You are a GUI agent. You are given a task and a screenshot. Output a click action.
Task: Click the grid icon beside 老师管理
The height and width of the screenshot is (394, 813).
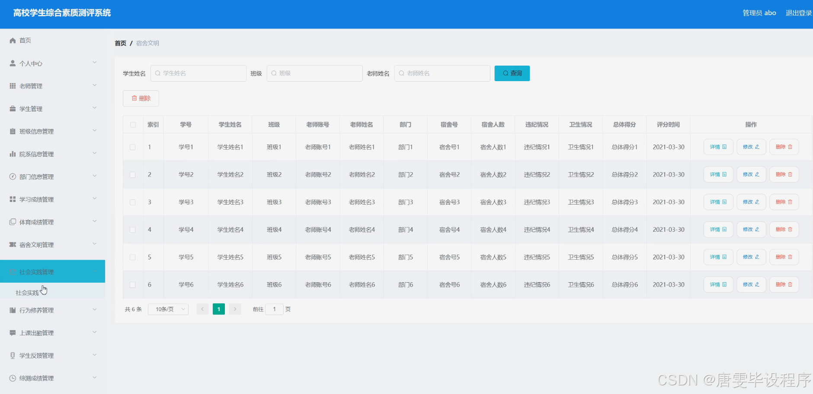(13, 86)
